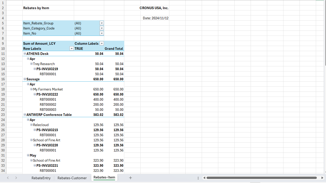Collapse the ANTWERP Conference Table group

click(25, 115)
